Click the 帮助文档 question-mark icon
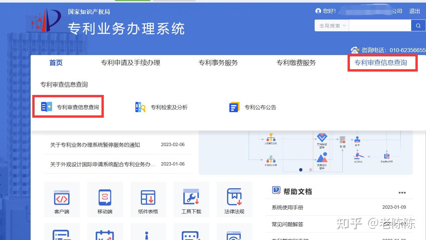Viewport: 426px width, 240px height. coord(276,190)
